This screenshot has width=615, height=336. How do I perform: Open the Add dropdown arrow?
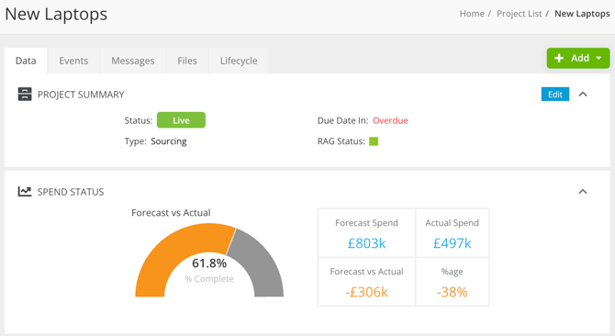coord(598,58)
